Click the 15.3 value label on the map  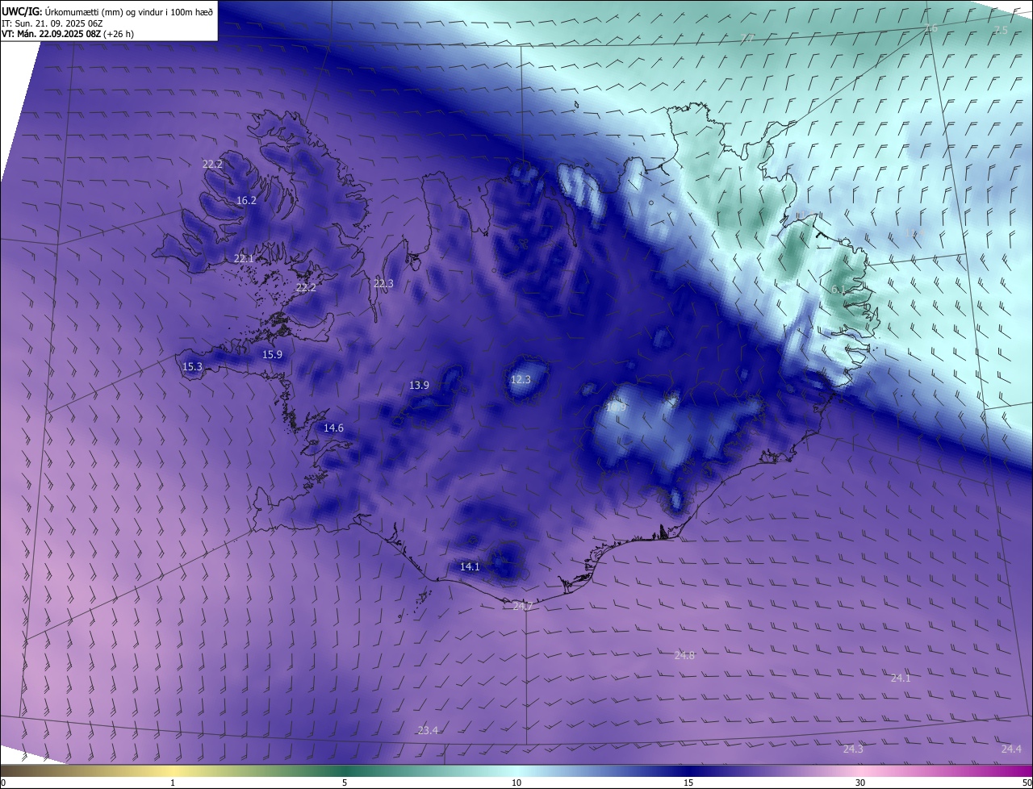192,366
